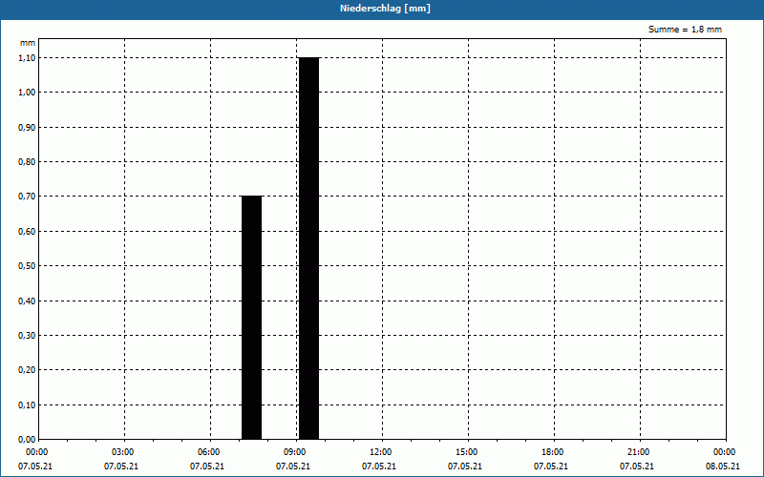
Task: Click the 0,00 y-axis value
Action: click(x=27, y=440)
